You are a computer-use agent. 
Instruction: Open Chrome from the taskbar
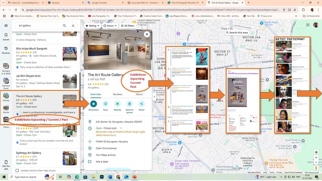[118, 177]
